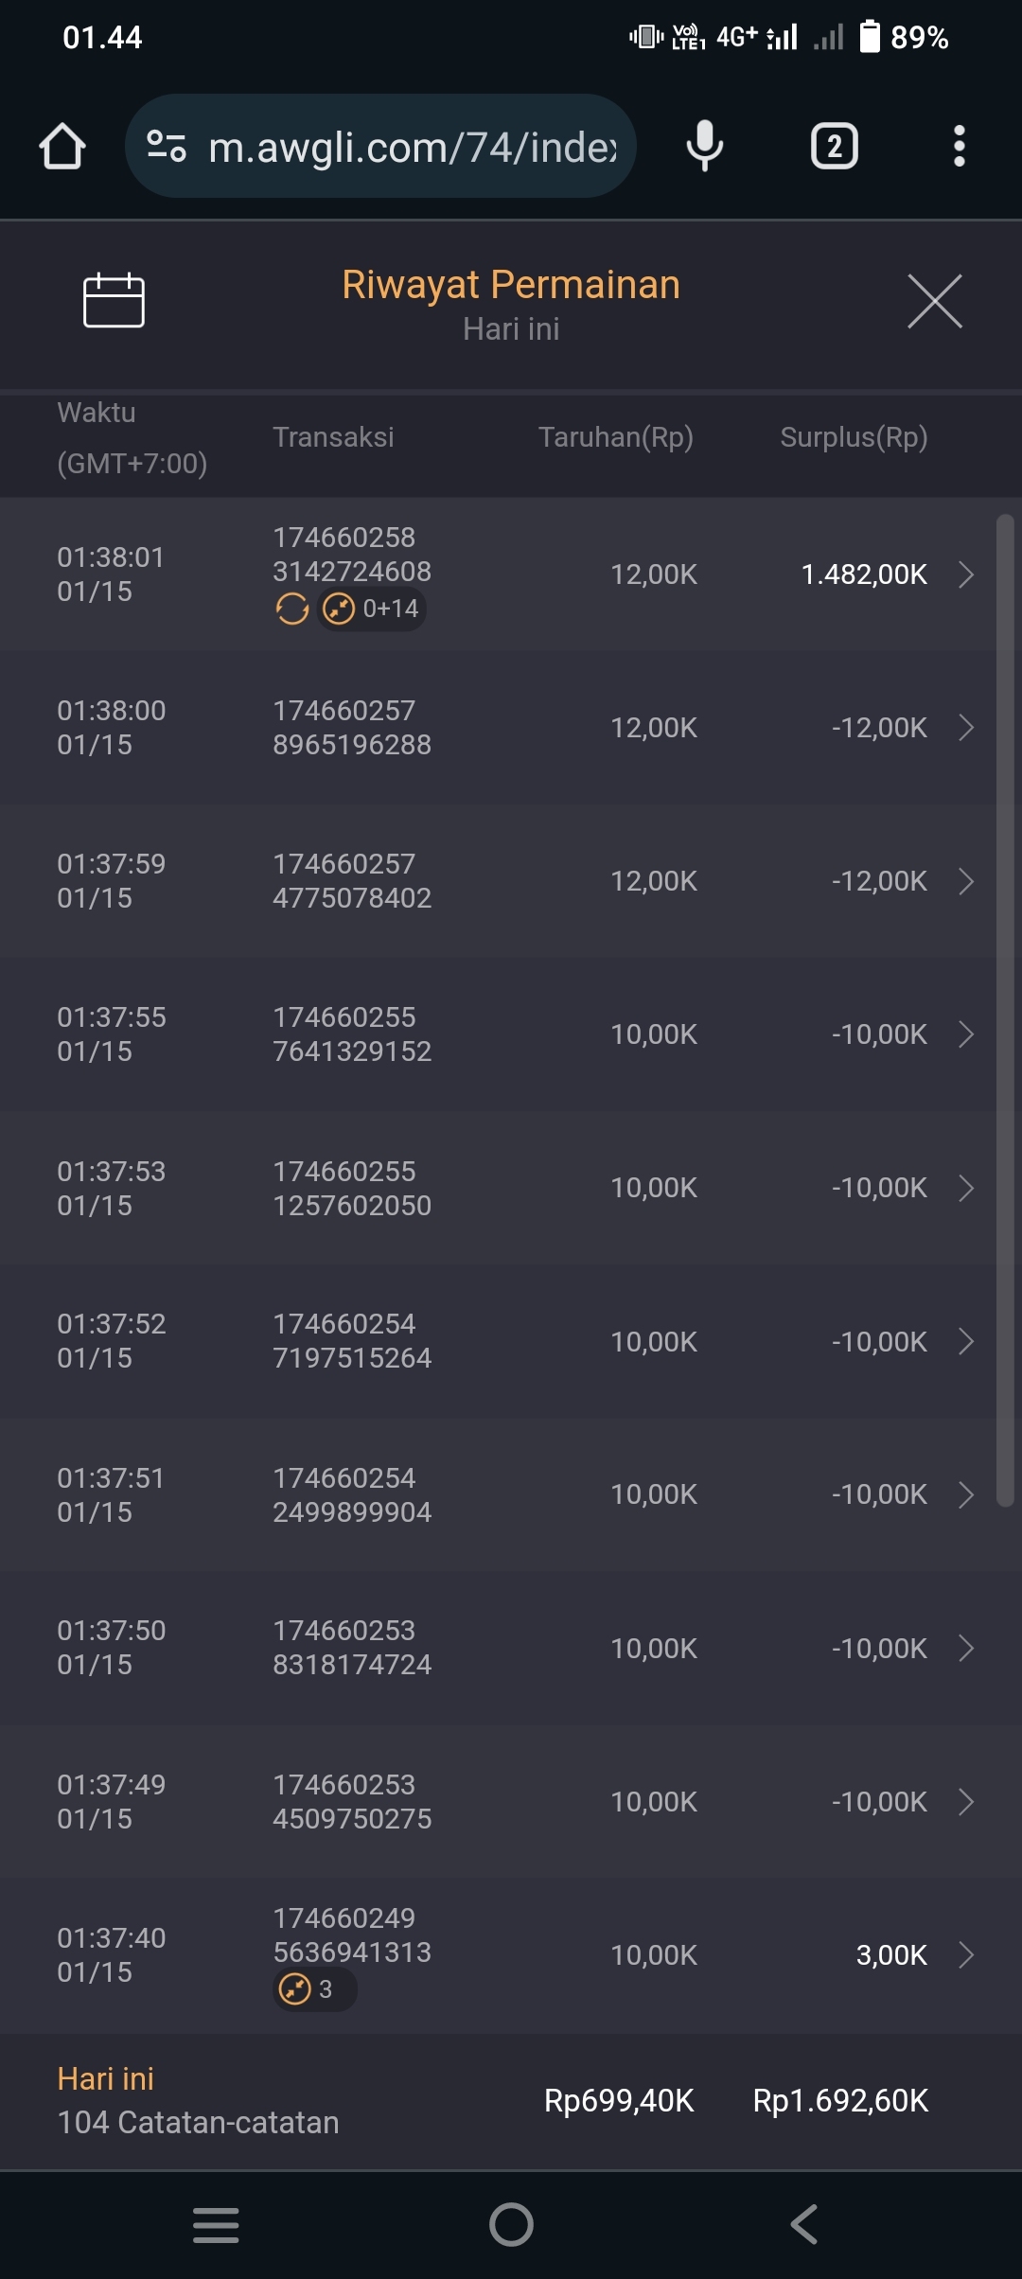Tap the Android recent apps button
The width and height of the screenshot is (1022, 2279).
pyautogui.click(x=216, y=2224)
